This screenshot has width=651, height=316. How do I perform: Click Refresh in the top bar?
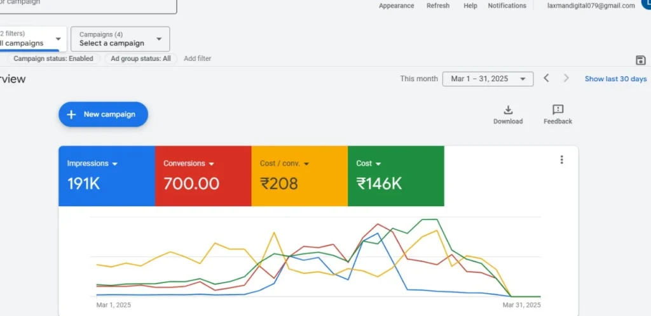(438, 6)
